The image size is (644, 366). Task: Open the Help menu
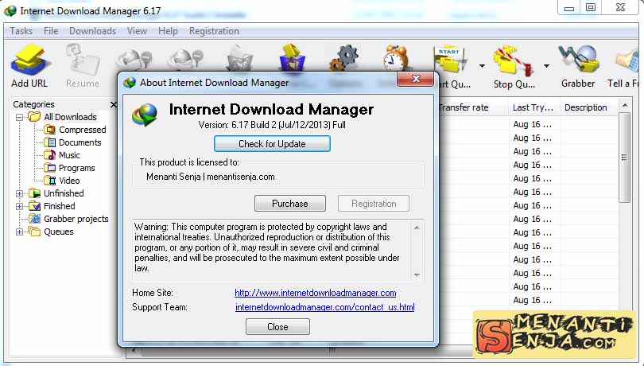tap(168, 31)
